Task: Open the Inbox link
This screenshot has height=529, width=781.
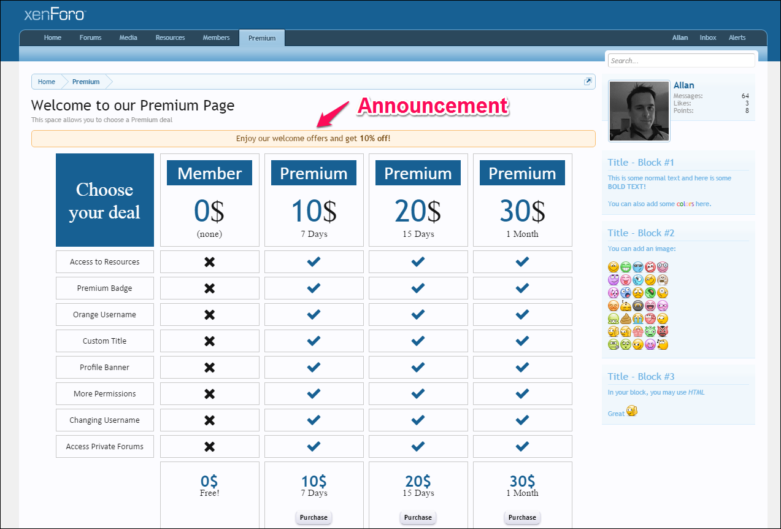Action: 708,37
